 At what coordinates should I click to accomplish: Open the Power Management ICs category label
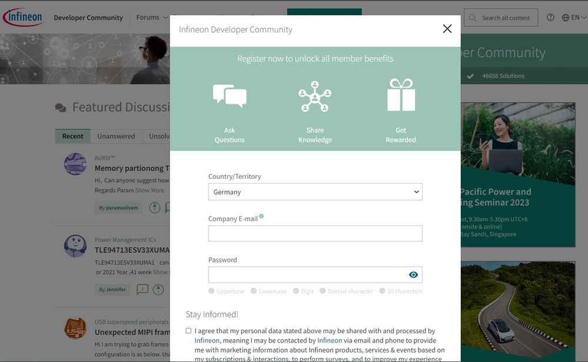coord(125,240)
